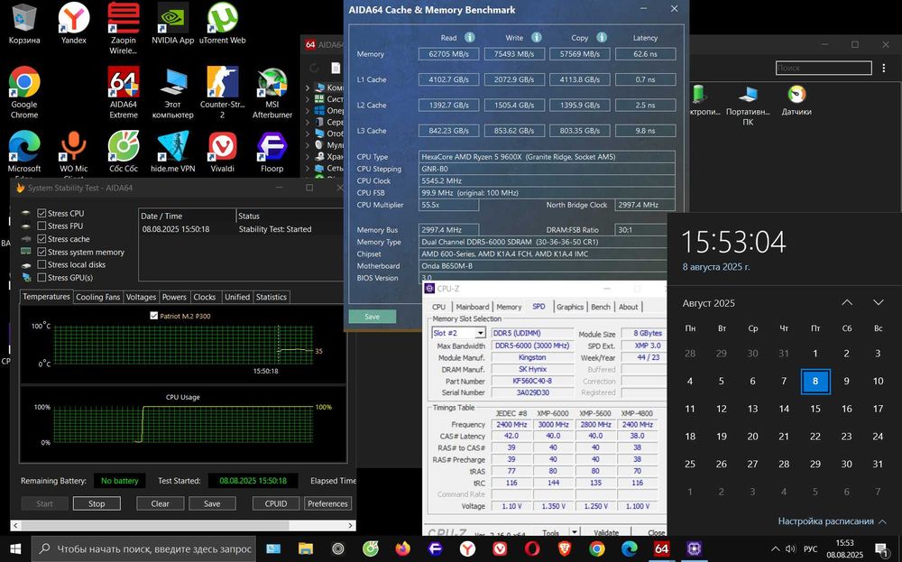Viewport: 902px width, 562px height.
Task: Switch to Cooling Fans tab
Action: [x=97, y=297]
